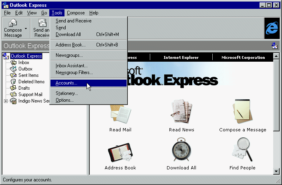Choose Download All from Tools menu

pyautogui.click(x=89, y=34)
